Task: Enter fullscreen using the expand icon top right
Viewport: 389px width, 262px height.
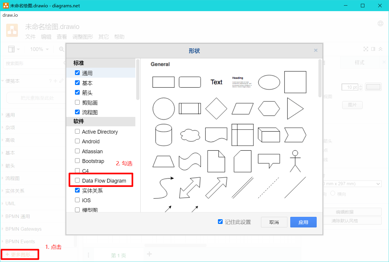Action: tap(366, 49)
